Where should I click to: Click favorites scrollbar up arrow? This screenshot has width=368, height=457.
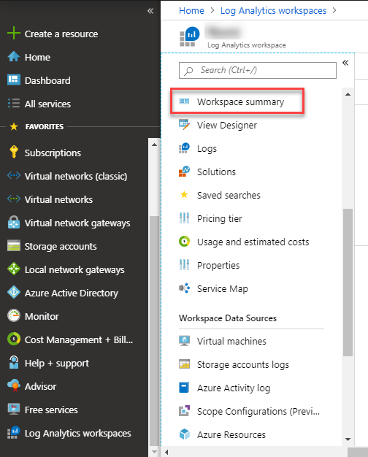[154, 145]
